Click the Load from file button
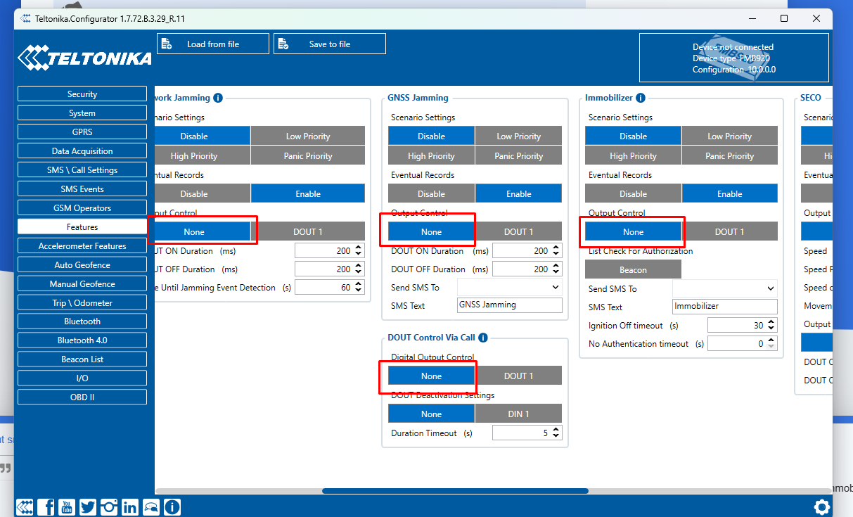 click(x=213, y=44)
